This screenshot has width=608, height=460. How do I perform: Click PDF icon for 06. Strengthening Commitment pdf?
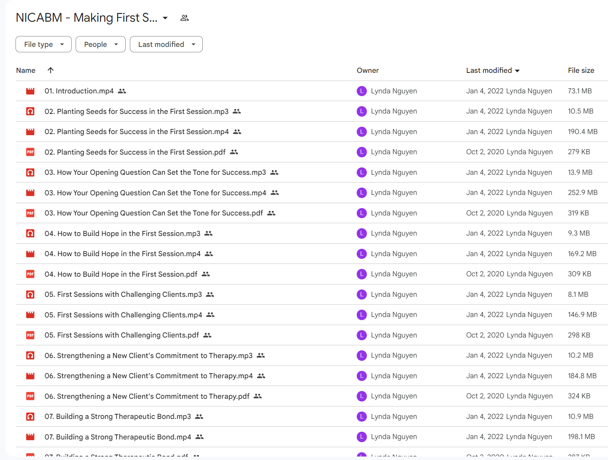30,396
